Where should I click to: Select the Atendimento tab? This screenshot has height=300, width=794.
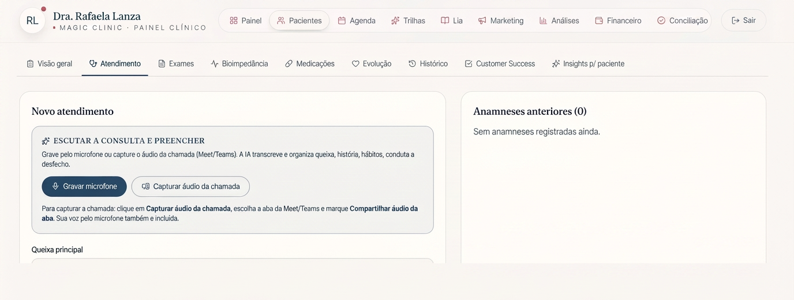point(115,64)
